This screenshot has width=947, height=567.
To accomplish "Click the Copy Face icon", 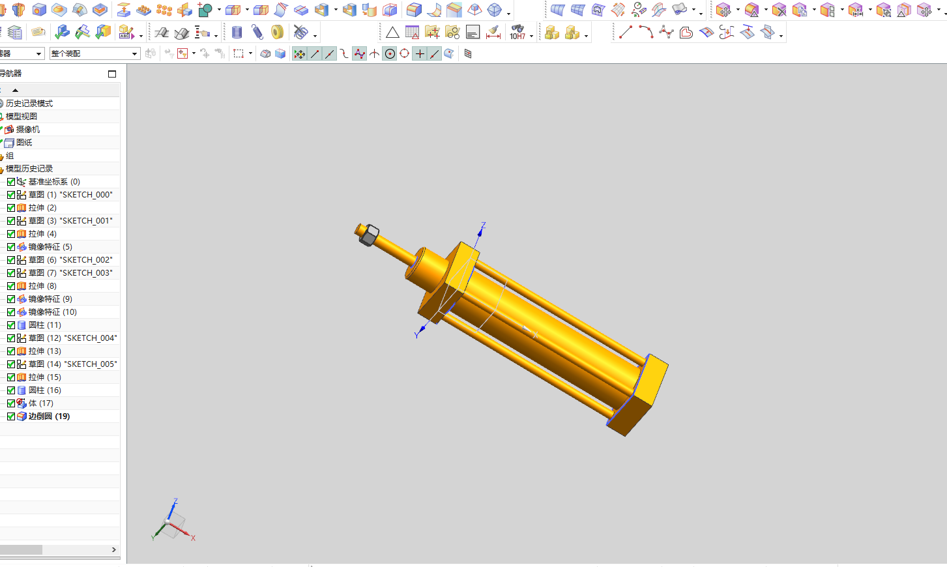I will coord(800,10).
